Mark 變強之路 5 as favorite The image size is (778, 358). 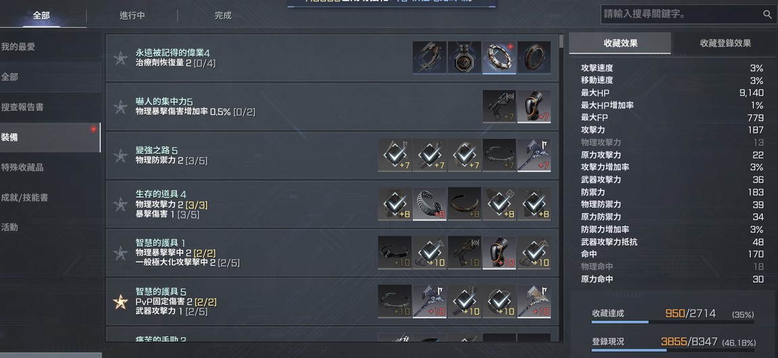coord(120,156)
